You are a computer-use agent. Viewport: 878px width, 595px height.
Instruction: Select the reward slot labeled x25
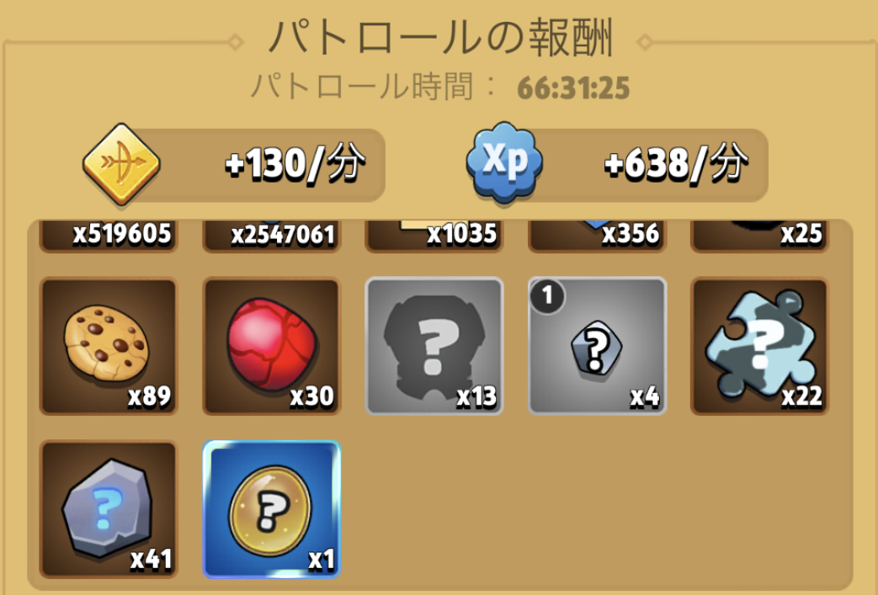[760, 236]
